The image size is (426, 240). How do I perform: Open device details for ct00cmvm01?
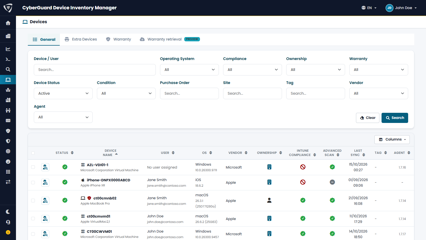pos(45,219)
